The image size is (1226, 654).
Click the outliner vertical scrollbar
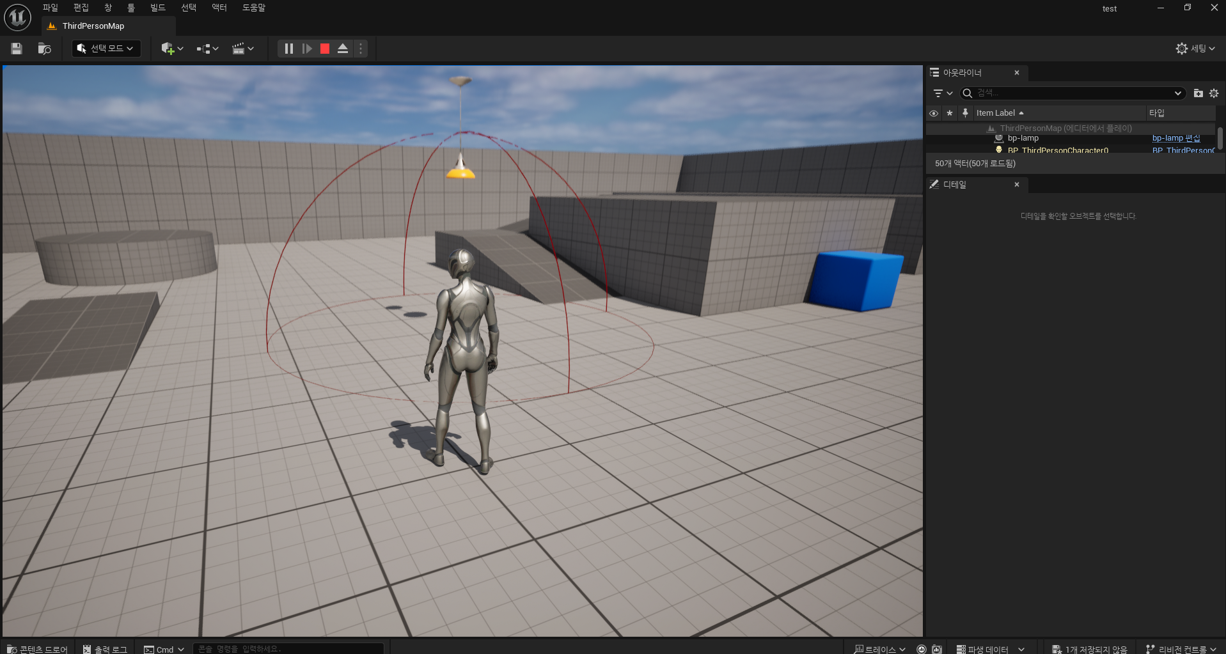point(1220,138)
